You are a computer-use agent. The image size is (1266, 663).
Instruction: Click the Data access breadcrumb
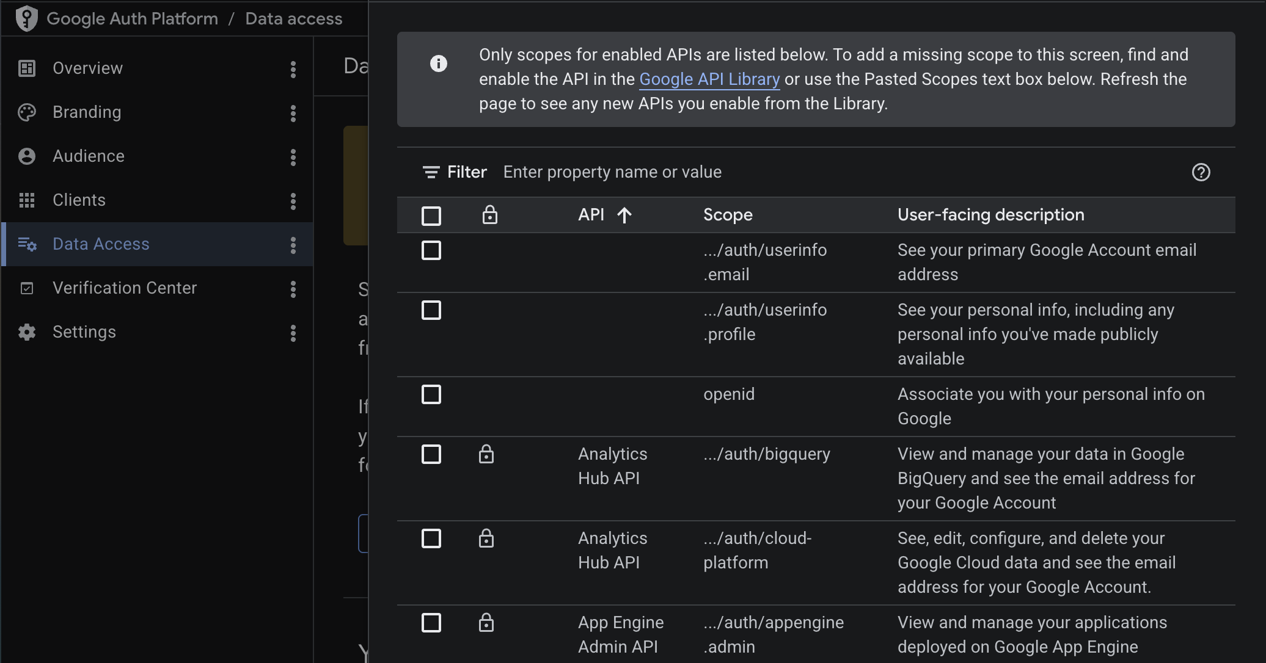pyautogui.click(x=294, y=18)
